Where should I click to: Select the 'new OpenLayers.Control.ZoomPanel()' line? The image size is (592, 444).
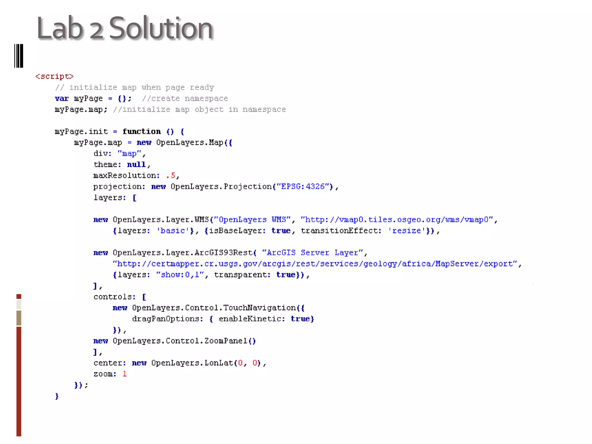(x=175, y=341)
